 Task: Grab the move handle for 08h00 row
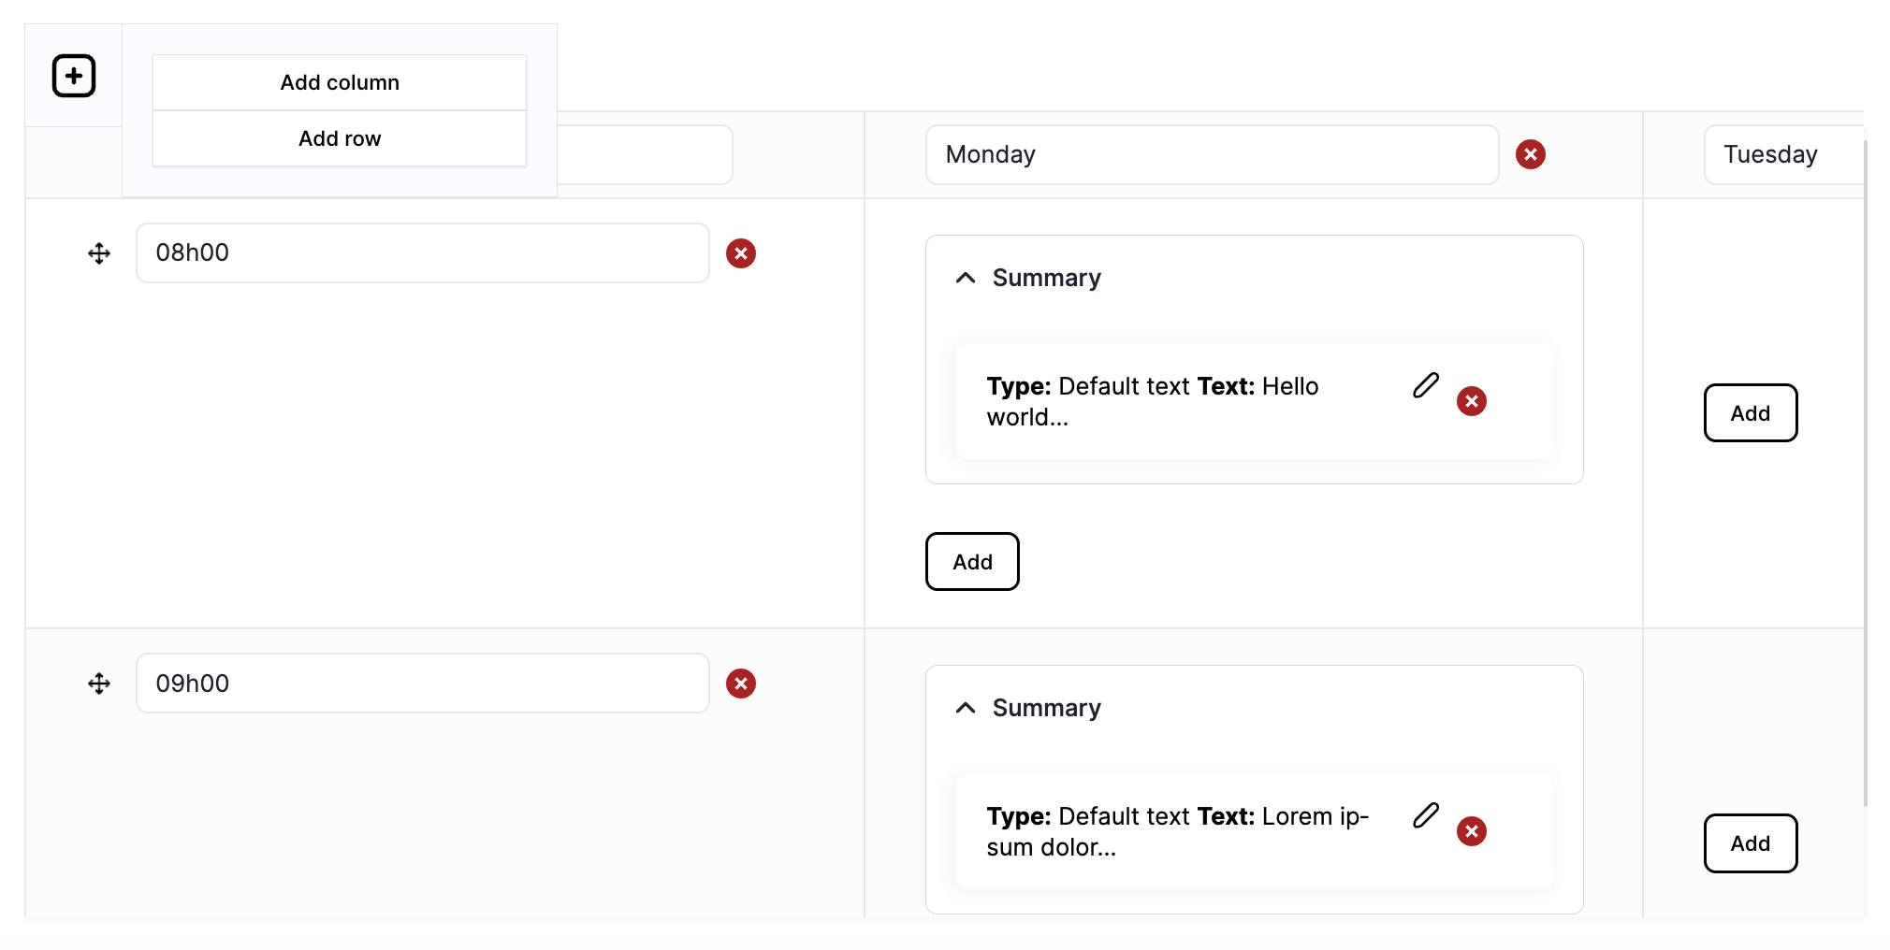[99, 253]
